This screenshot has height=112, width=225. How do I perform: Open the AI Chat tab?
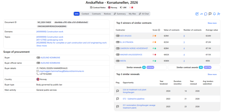coord(144,14)
